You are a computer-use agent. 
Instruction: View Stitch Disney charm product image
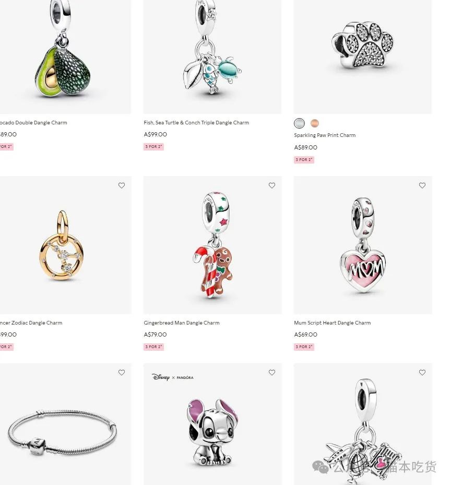click(x=212, y=424)
